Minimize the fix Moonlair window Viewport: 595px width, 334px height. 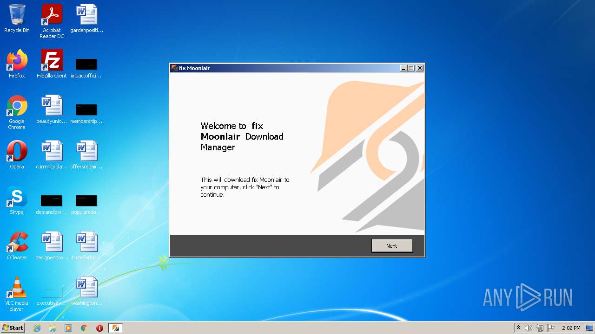[x=403, y=68]
